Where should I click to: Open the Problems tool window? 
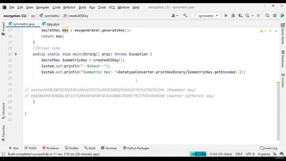pyautogui.click(x=50, y=148)
